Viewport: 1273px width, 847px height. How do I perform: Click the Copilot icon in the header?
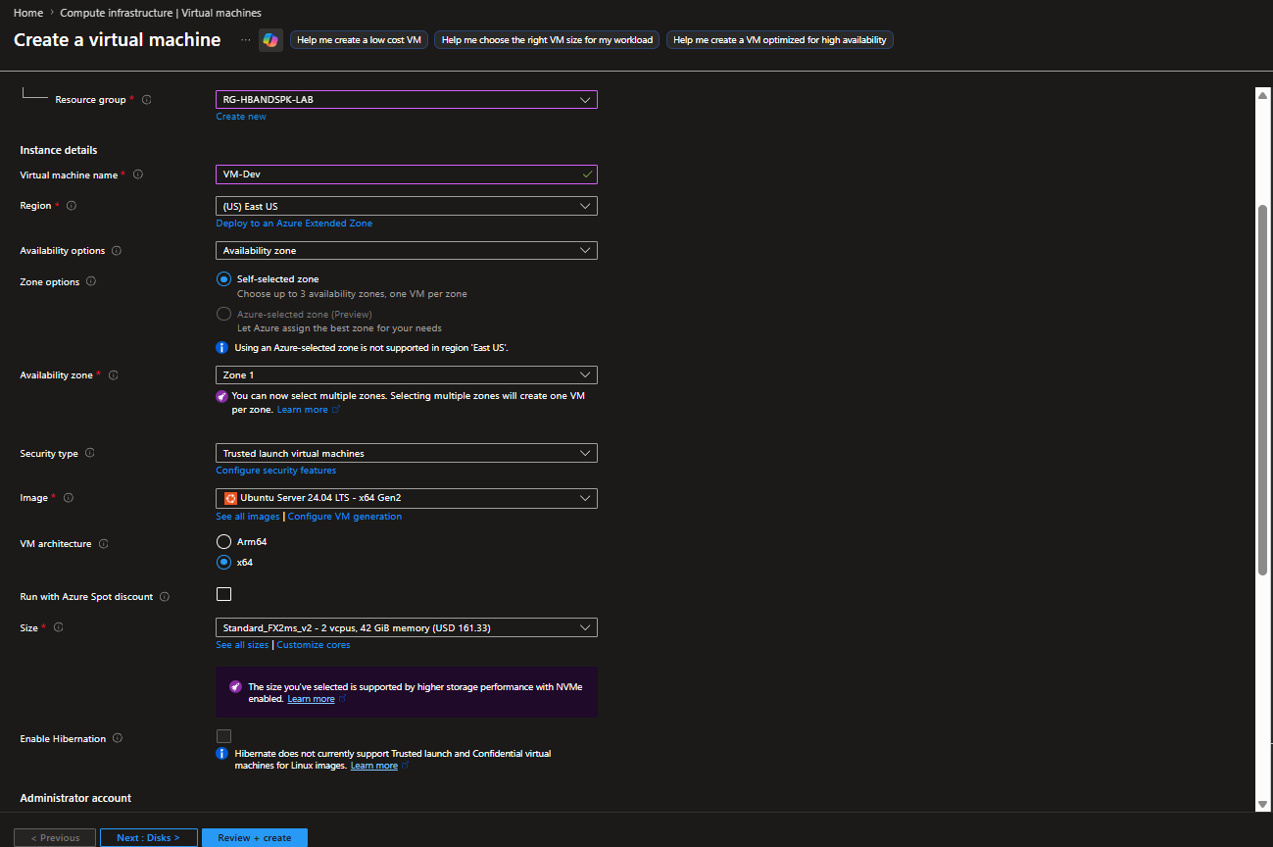[269, 40]
